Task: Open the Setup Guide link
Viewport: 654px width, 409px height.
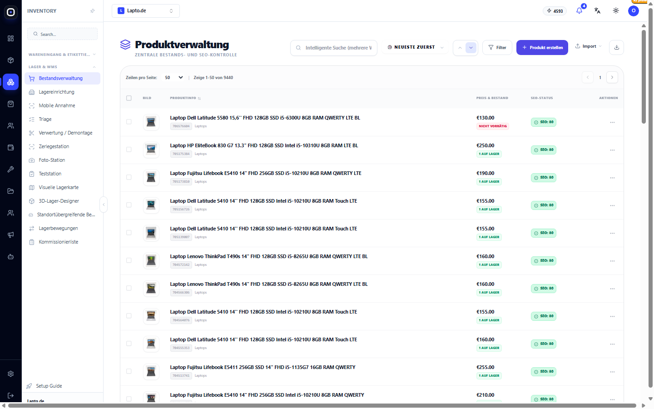Action: coord(44,386)
